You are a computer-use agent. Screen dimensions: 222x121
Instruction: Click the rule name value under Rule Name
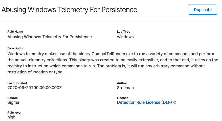click(50, 37)
